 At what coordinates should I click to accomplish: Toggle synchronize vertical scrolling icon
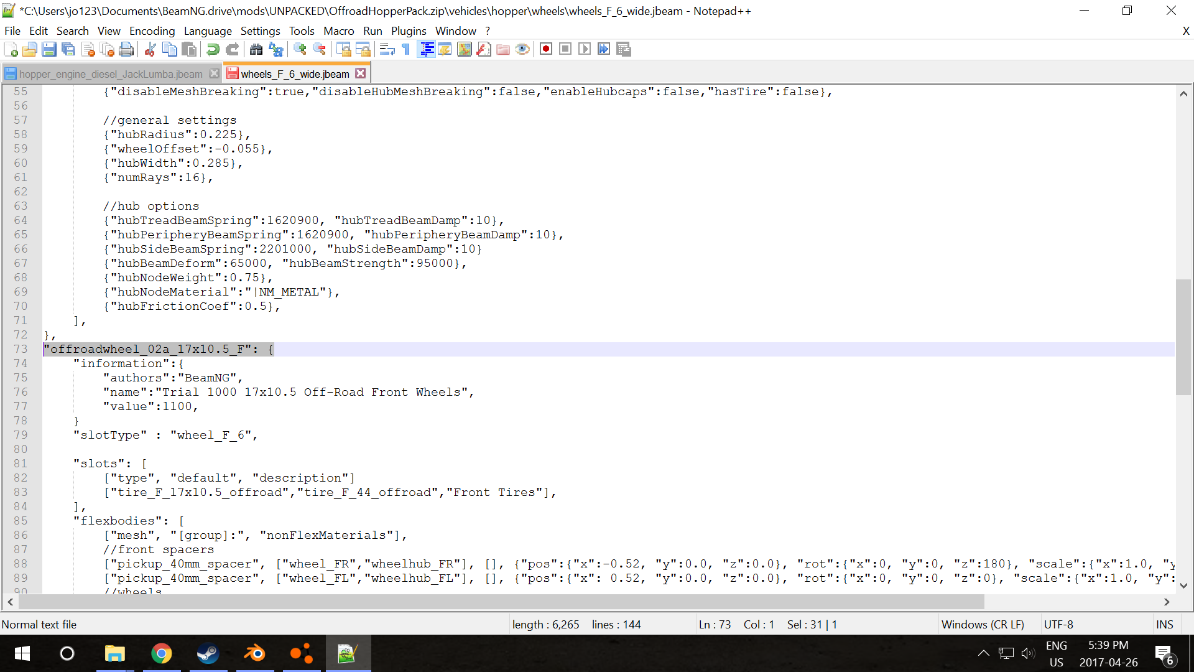pos(343,49)
